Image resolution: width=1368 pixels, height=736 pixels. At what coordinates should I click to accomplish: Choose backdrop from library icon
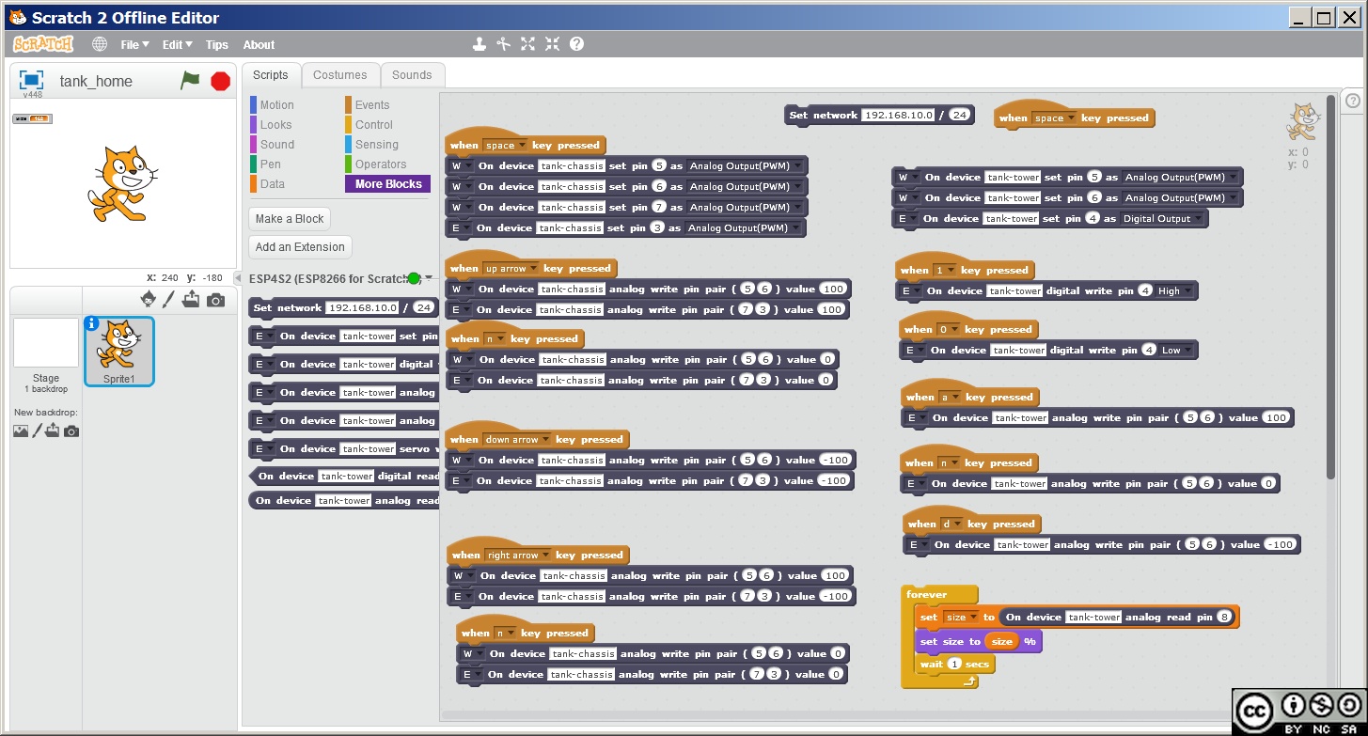point(21,431)
